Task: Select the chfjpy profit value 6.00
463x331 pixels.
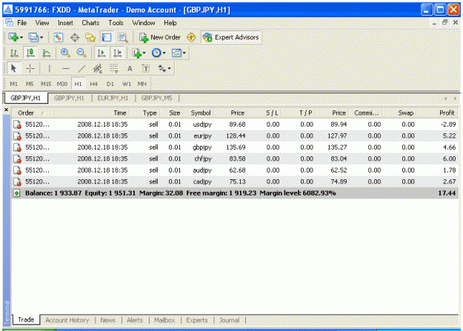Action: pyautogui.click(x=449, y=159)
